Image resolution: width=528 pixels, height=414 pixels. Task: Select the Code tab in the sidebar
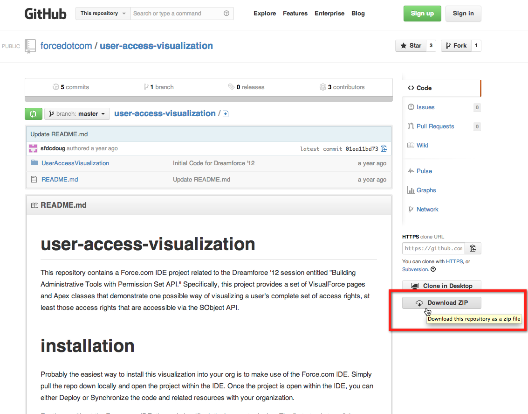(441, 88)
